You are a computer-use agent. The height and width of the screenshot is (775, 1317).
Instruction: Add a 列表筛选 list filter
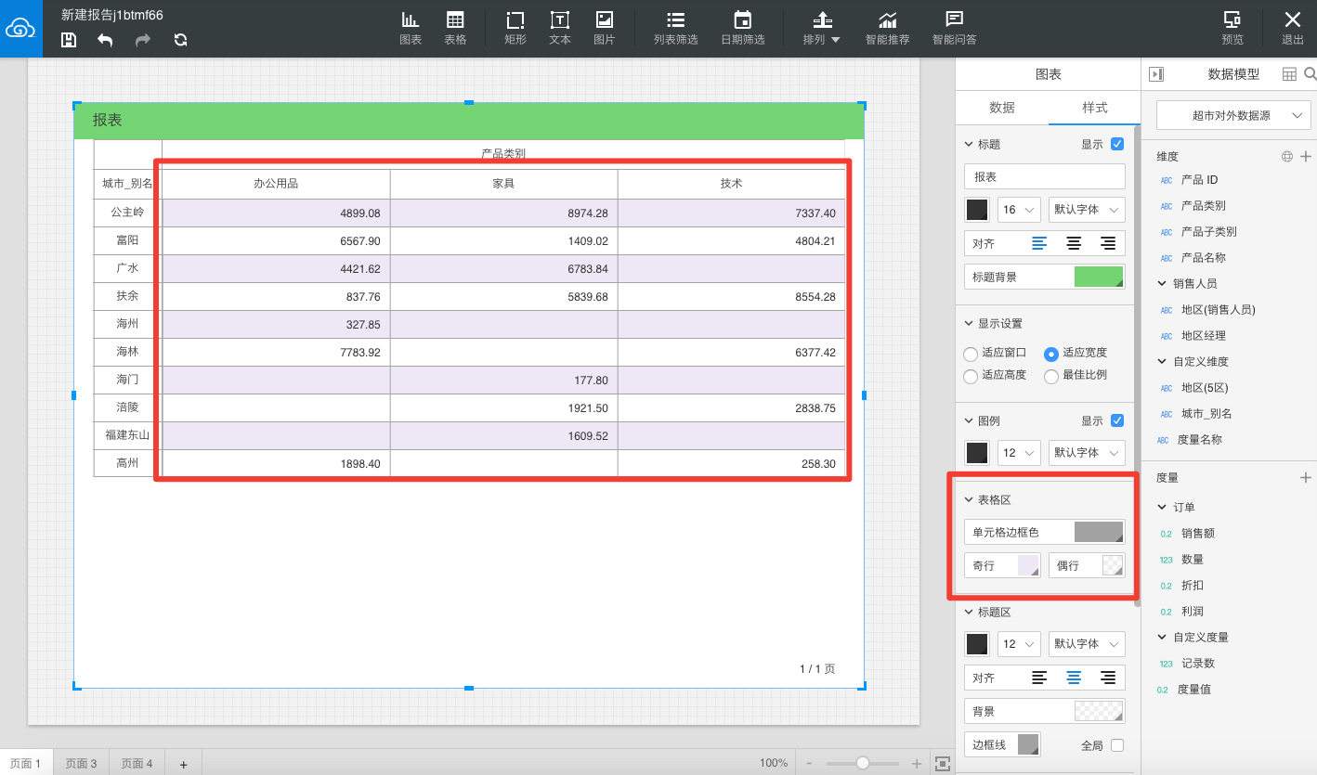point(675,28)
